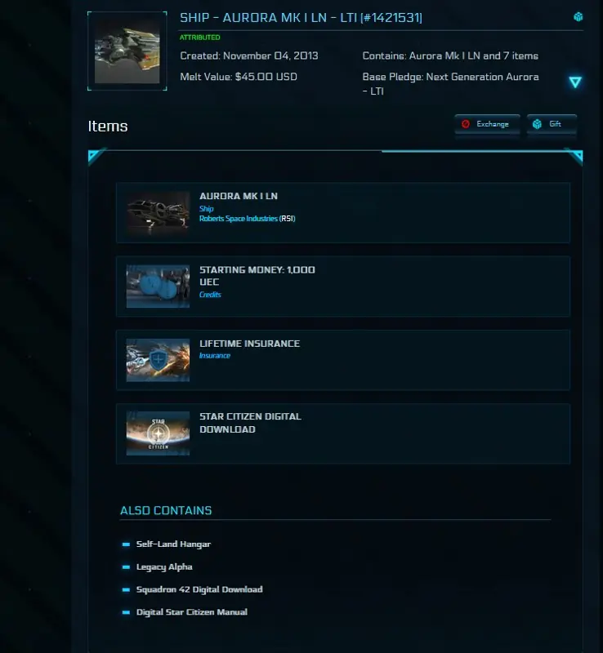603x653 pixels.
Task: Open the pledge title Ship - Aurora MK I LN - LTI
Action: click(x=301, y=18)
